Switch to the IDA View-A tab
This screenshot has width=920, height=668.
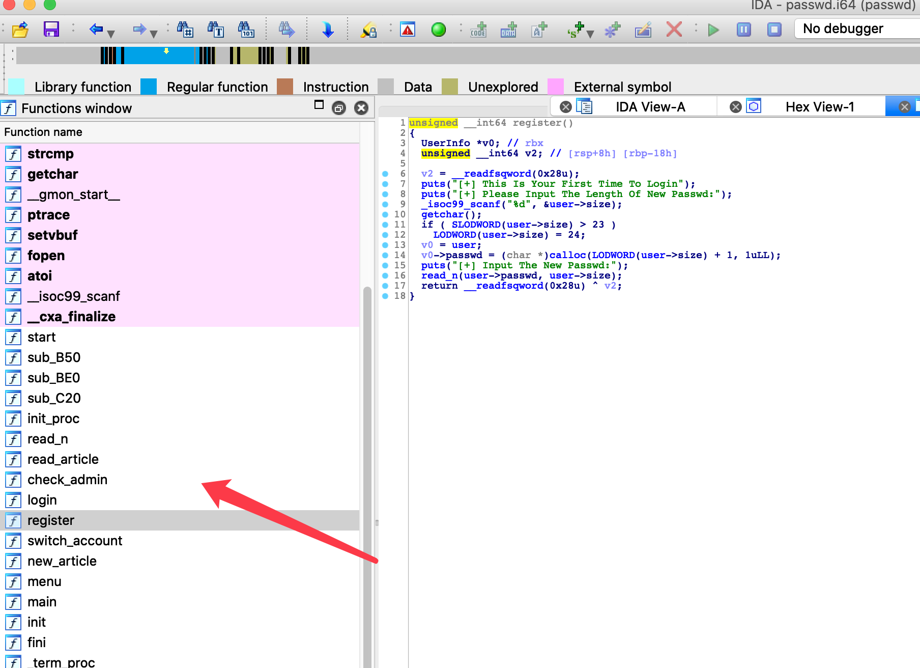point(650,107)
